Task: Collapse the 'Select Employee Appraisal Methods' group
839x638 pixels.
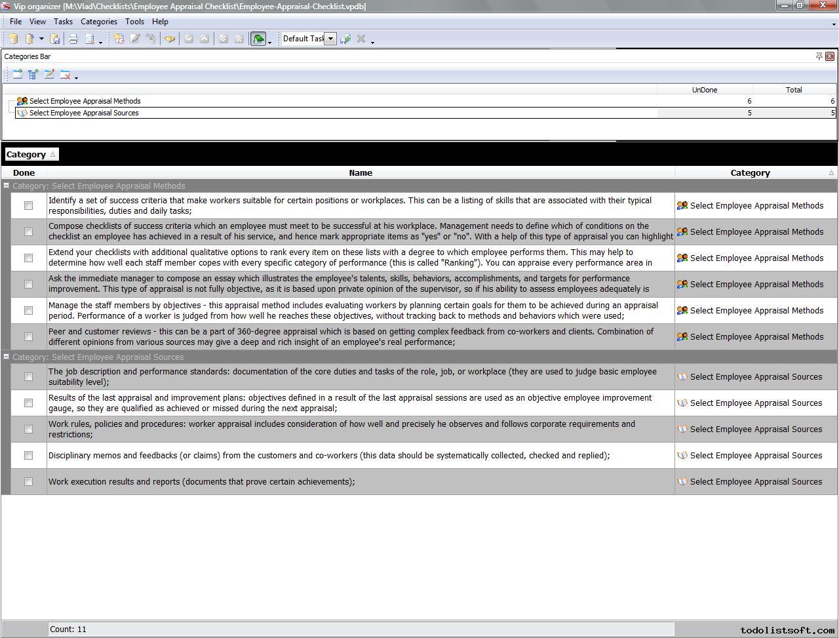Action: coord(7,186)
